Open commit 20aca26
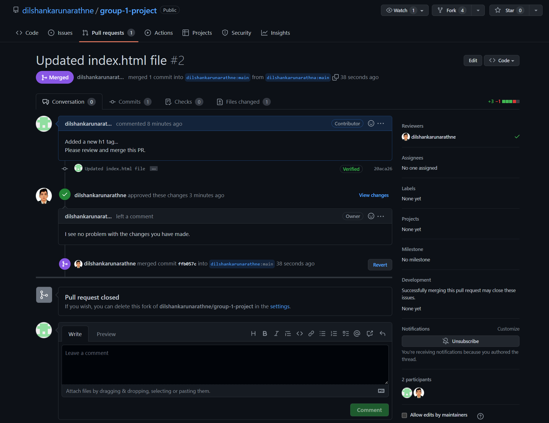 [383, 169]
